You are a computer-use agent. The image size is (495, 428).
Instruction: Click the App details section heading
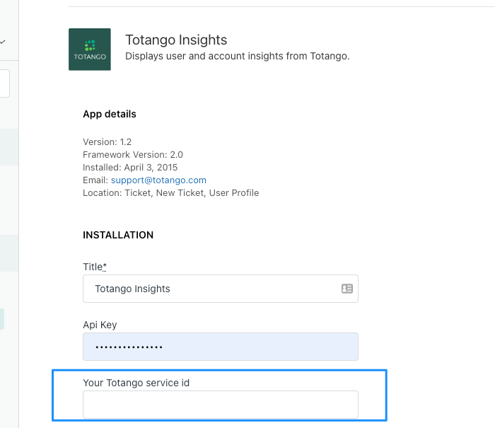pyautogui.click(x=109, y=114)
